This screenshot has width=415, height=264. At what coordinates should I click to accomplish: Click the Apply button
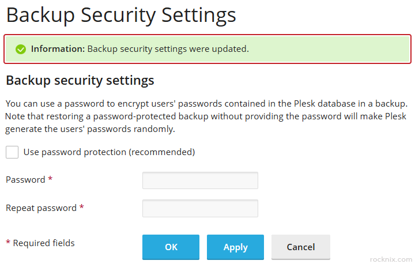[235, 247]
